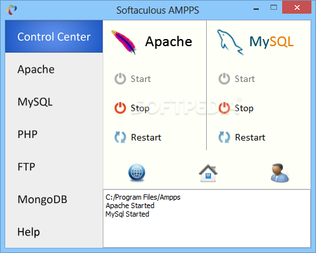
Task: Switch to the PHP sidebar section
Action: (54, 134)
